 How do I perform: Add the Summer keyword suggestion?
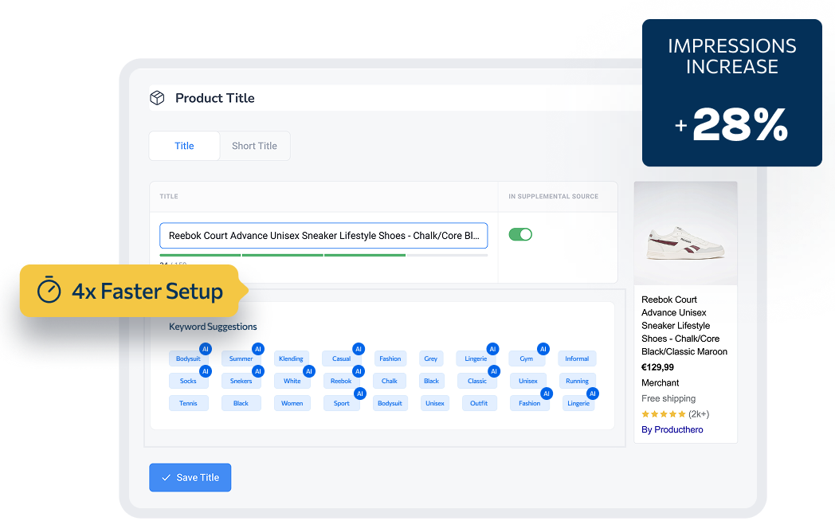pos(241,358)
